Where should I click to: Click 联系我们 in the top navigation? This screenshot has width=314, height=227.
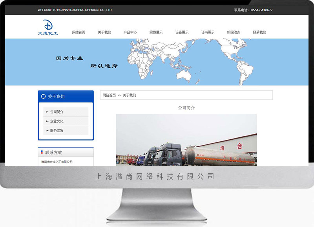tap(259, 32)
